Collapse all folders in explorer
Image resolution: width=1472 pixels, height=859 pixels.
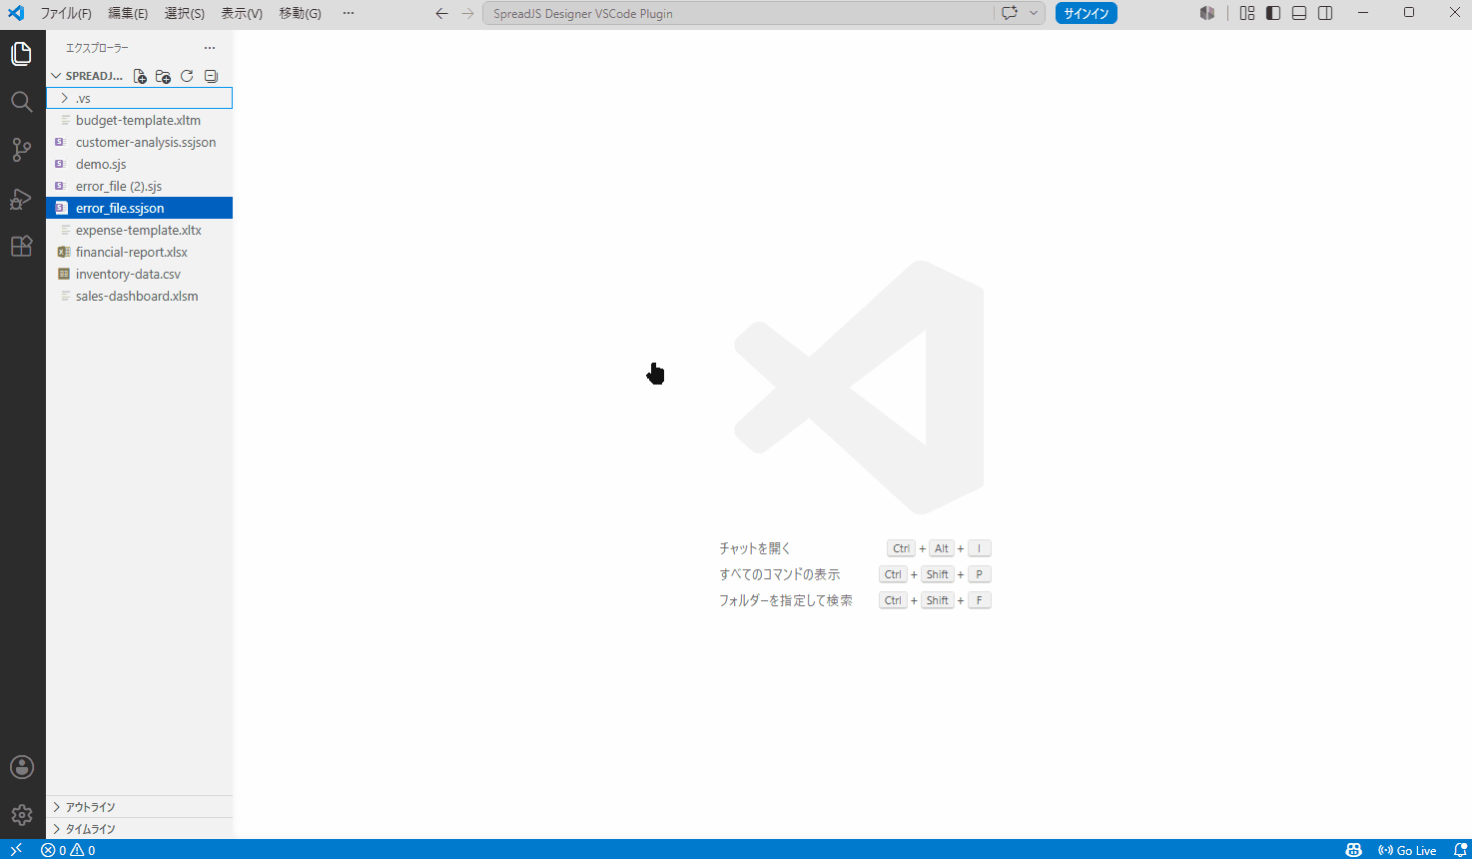(211, 76)
